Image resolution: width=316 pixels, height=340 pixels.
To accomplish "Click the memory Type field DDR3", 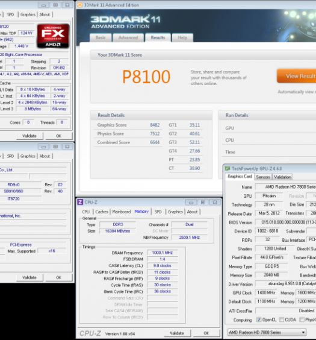I will (118, 224).
